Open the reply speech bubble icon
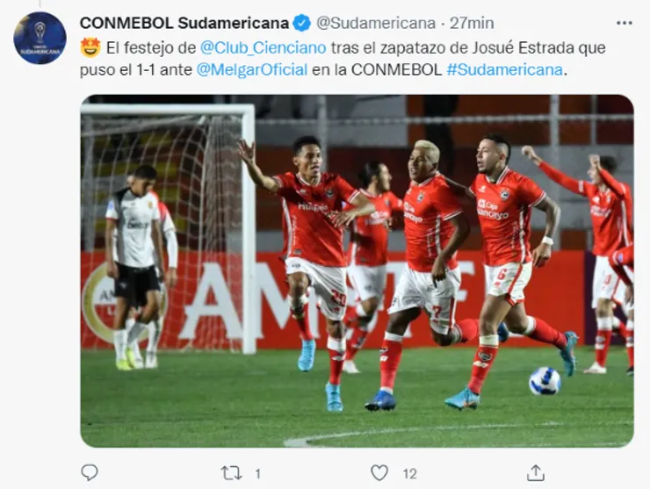 point(89,472)
